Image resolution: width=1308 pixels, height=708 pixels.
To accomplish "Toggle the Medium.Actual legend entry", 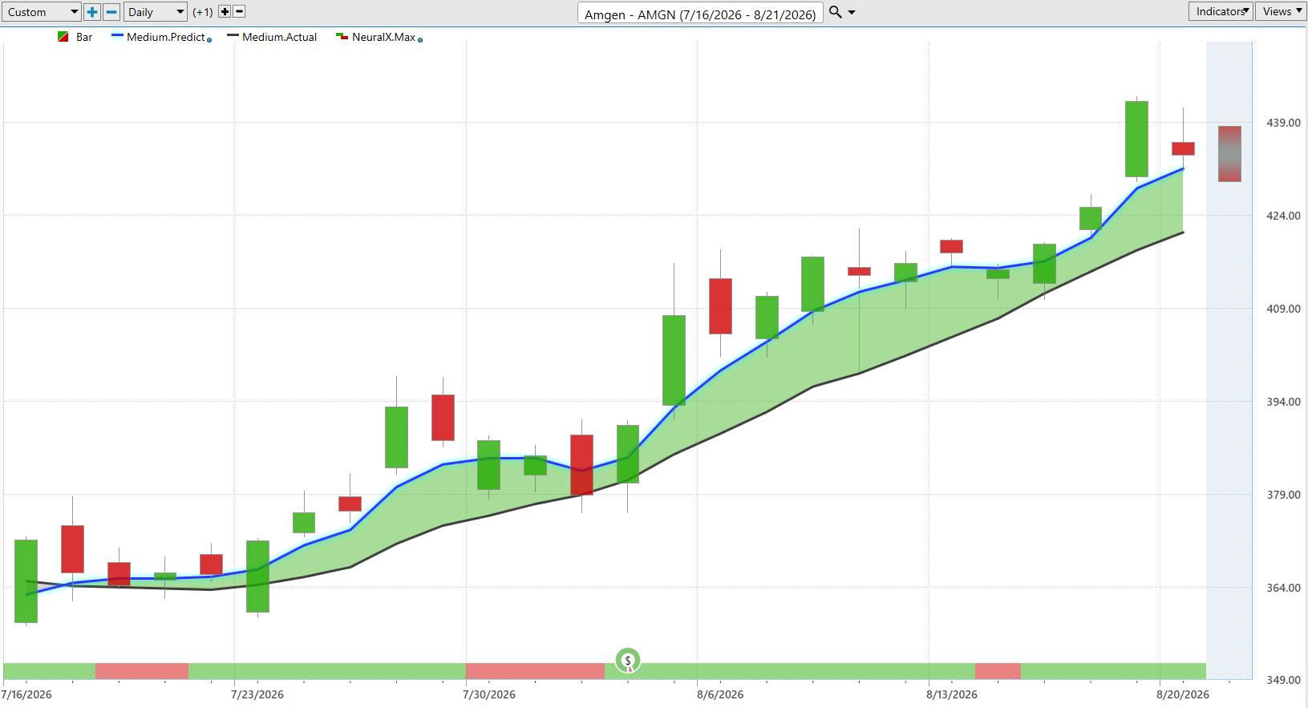I will pyautogui.click(x=272, y=37).
